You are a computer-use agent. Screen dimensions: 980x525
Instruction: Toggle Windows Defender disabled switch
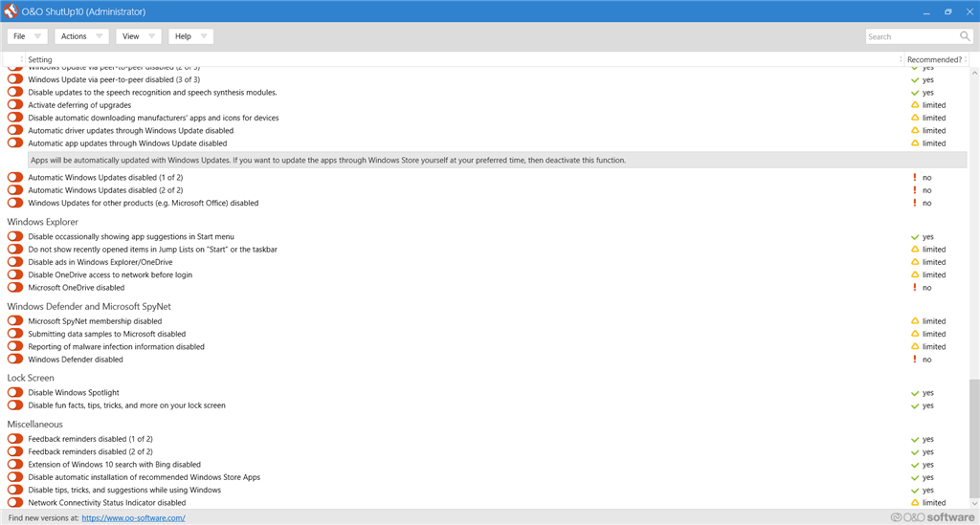tap(15, 359)
